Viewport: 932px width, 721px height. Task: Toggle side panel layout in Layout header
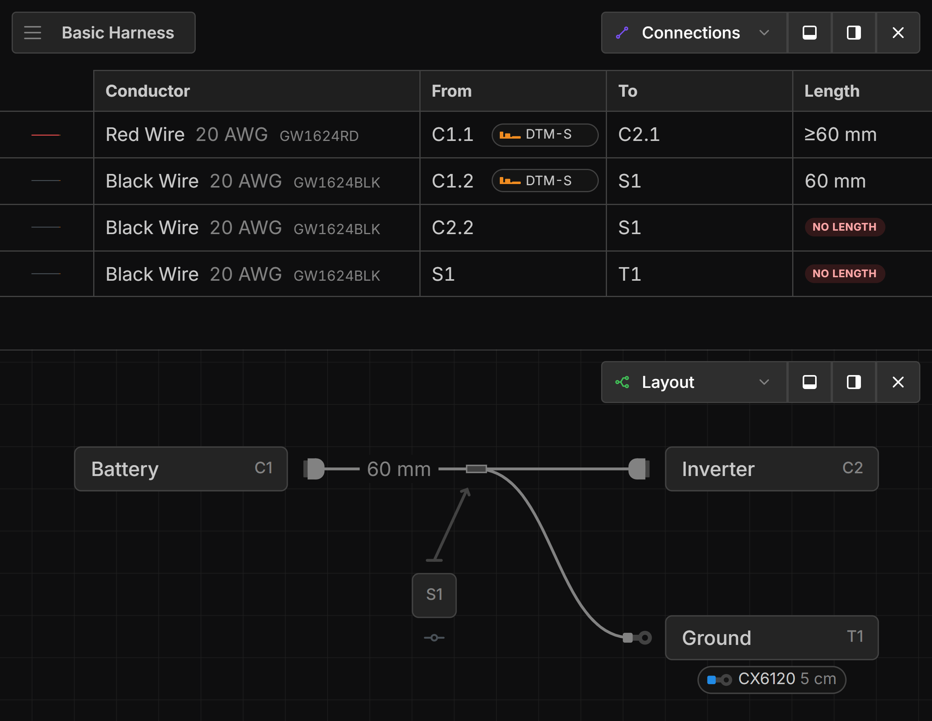click(854, 382)
